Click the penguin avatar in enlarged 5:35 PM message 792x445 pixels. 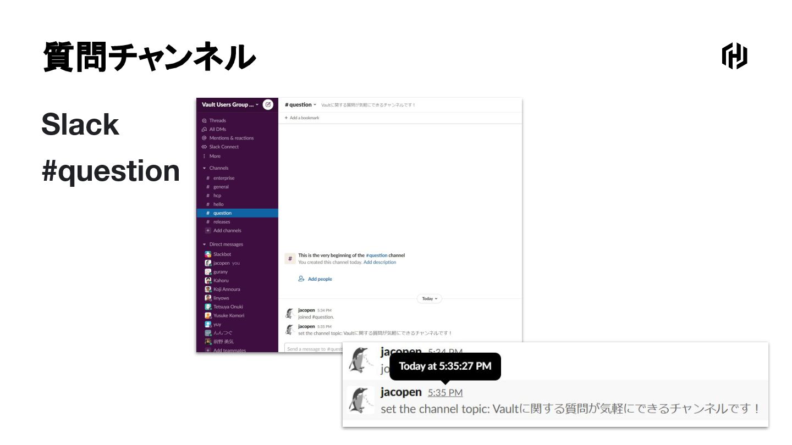pyautogui.click(x=361, y=400)
